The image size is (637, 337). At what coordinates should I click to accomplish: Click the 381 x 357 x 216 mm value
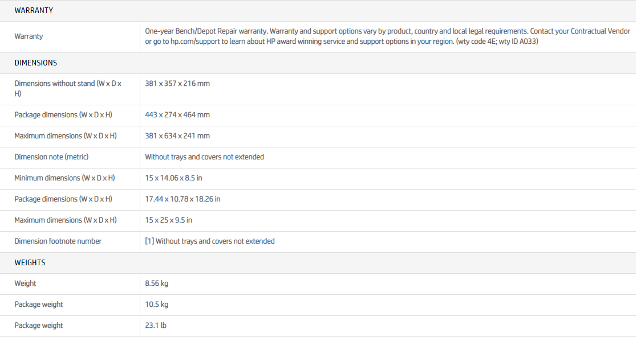coord(177,84)
